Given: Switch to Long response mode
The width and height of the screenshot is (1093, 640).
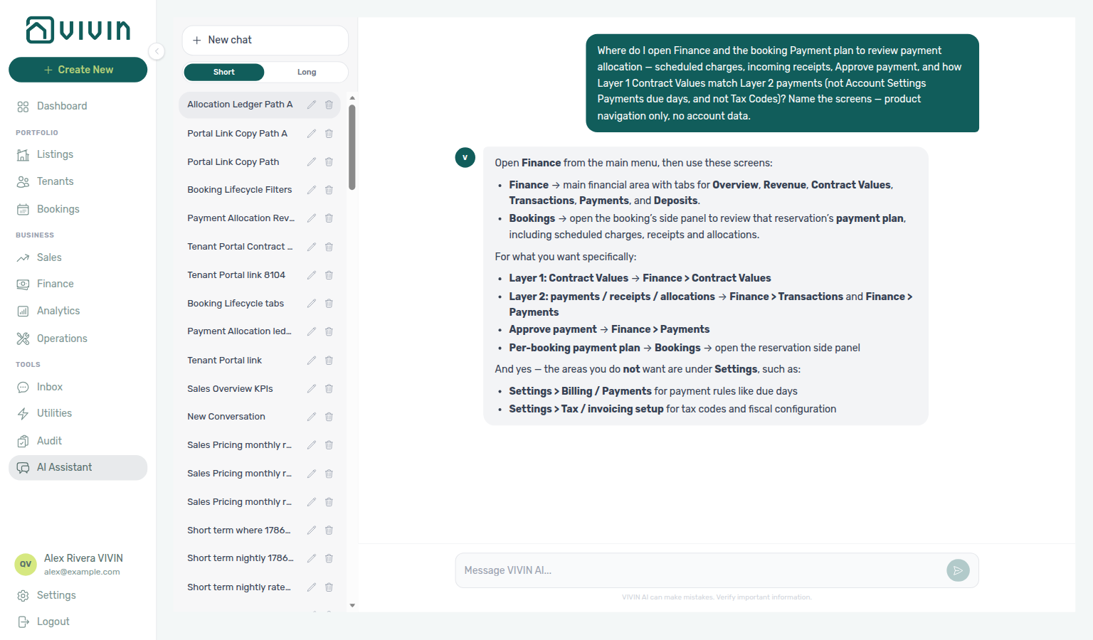Looking at the screenshot, I should point(307,72).
